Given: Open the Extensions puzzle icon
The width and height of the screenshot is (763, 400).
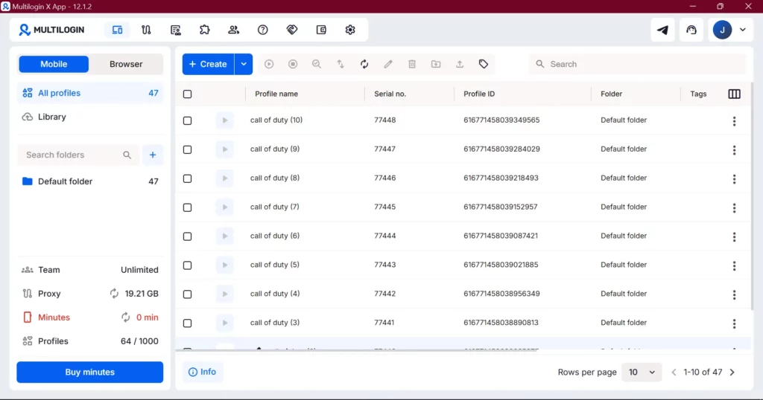Looking at the screenshot, I should (x=204, y=30).
